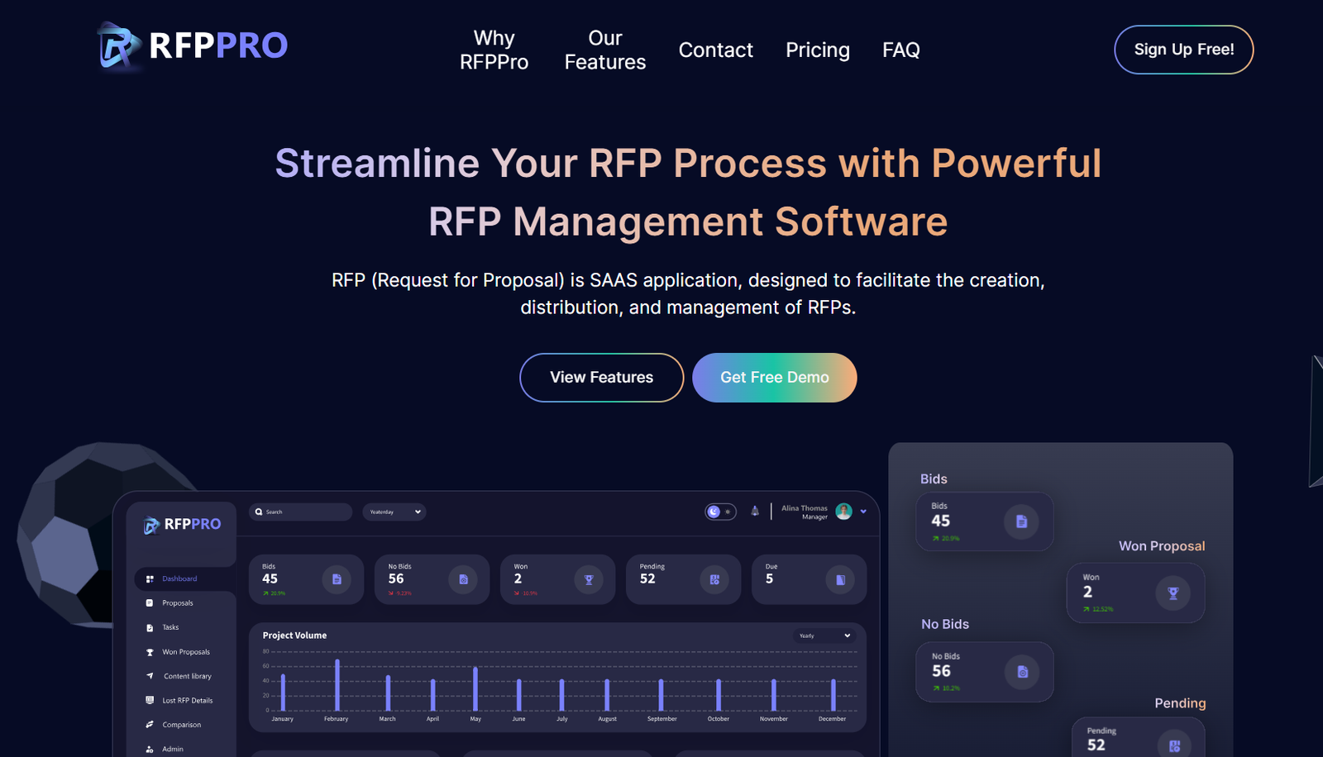Open the Yearly dropdown in Project Volume
This screenshot has width=1323, height=757.
824,636
